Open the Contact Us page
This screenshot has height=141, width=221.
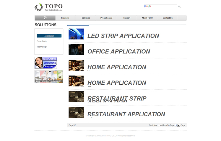pos(168,18)
